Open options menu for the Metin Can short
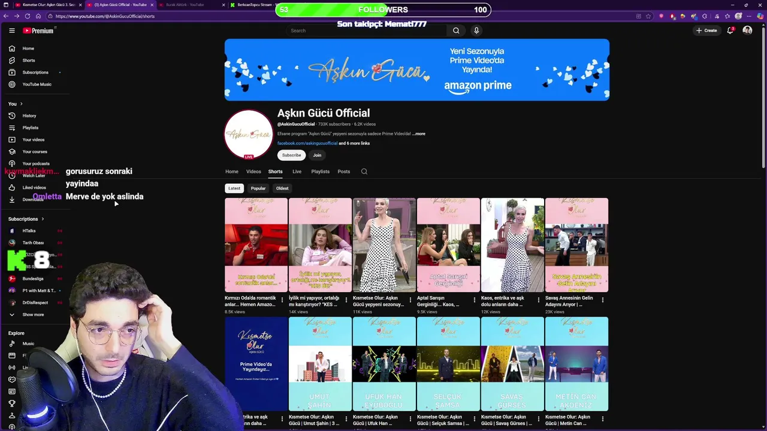Viewport: 767px width, 431px height. (603, 419)
